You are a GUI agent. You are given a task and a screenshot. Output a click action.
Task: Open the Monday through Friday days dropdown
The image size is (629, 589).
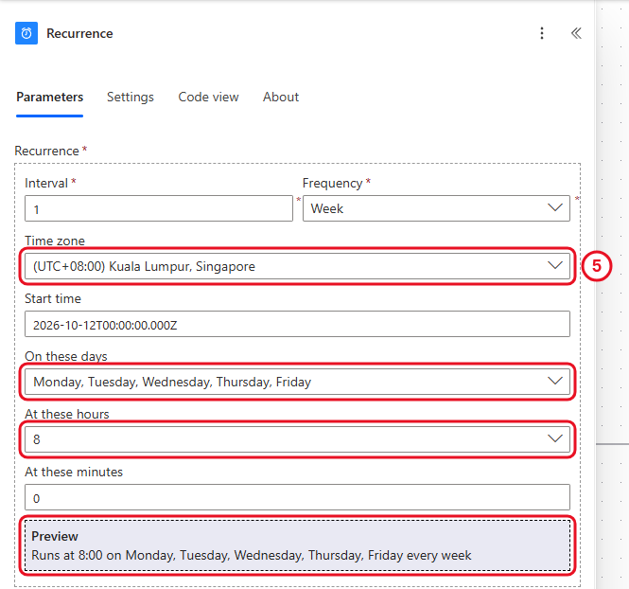[297, 382]
